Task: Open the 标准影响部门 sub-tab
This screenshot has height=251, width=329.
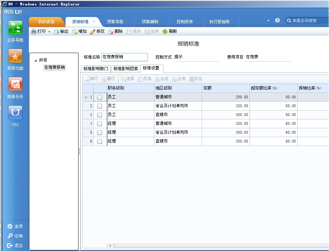Action: pos(96,69)
